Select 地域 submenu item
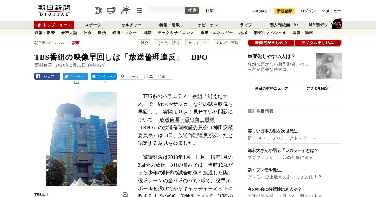 pyautogui.click(x=243, y=33)
